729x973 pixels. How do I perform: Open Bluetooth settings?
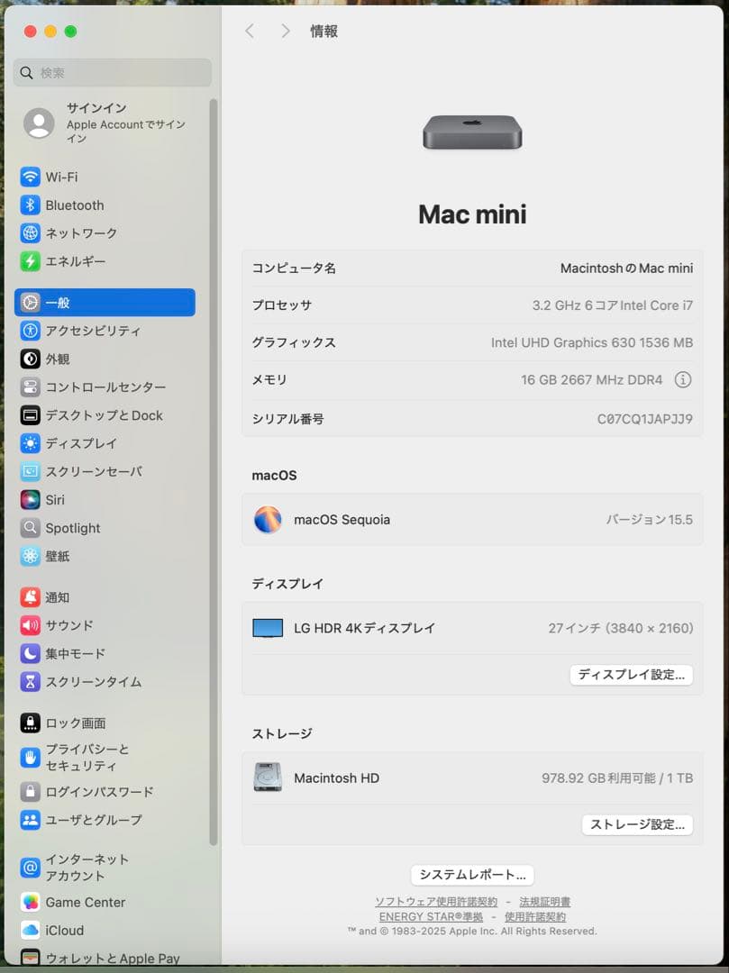point(72,205)
